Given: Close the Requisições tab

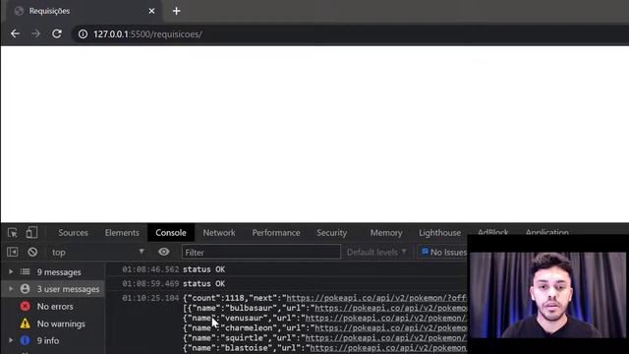Looking at the screenshot, I should coord(151,11).
